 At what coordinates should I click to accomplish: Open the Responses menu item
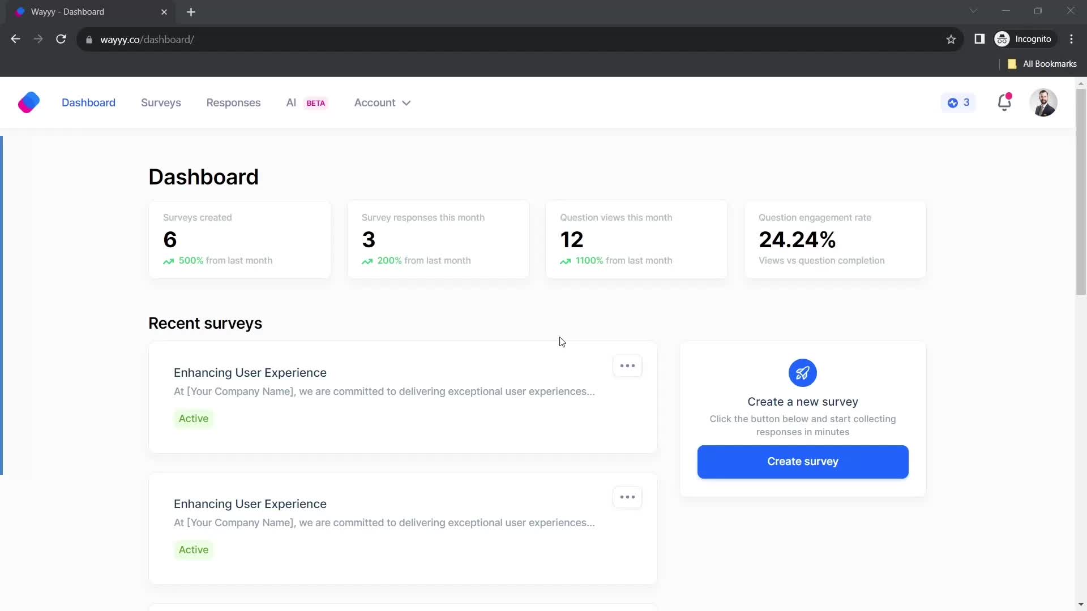click(233, 102)
